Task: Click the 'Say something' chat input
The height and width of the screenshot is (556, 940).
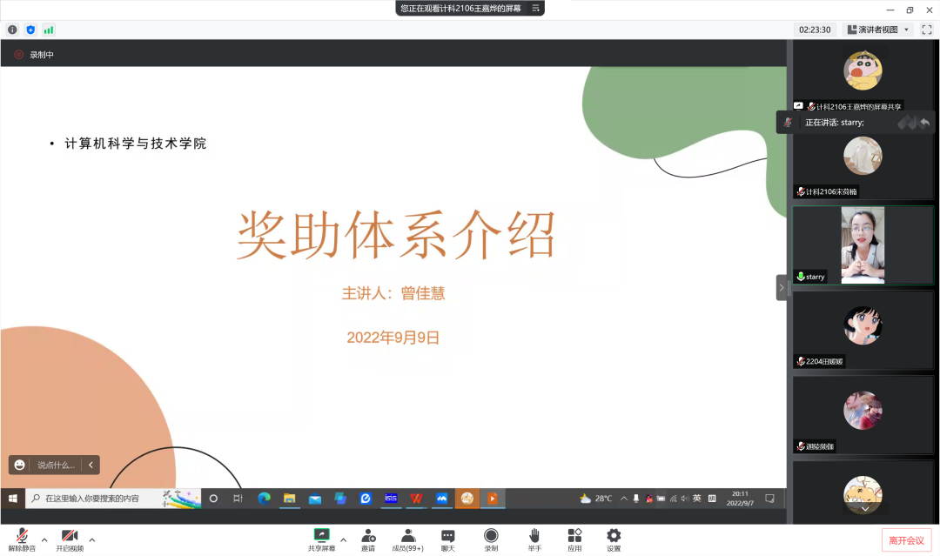Action: 56,465
